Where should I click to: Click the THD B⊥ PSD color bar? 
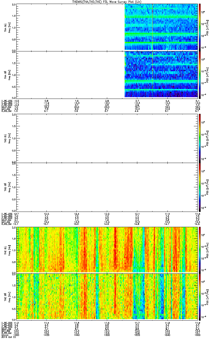click(200, 139)
